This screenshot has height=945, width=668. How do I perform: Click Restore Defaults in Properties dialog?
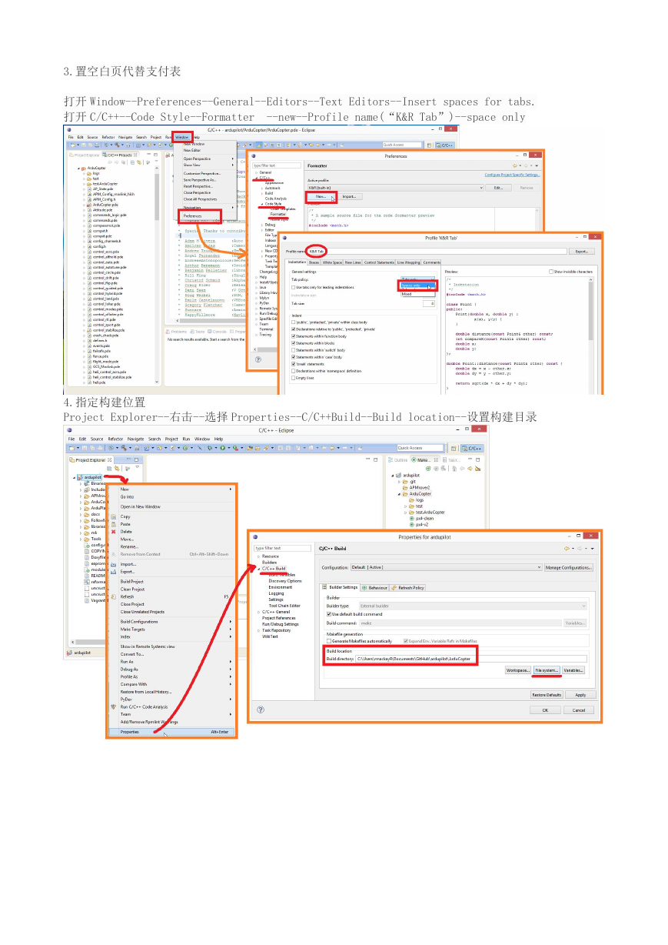(545, 694)
